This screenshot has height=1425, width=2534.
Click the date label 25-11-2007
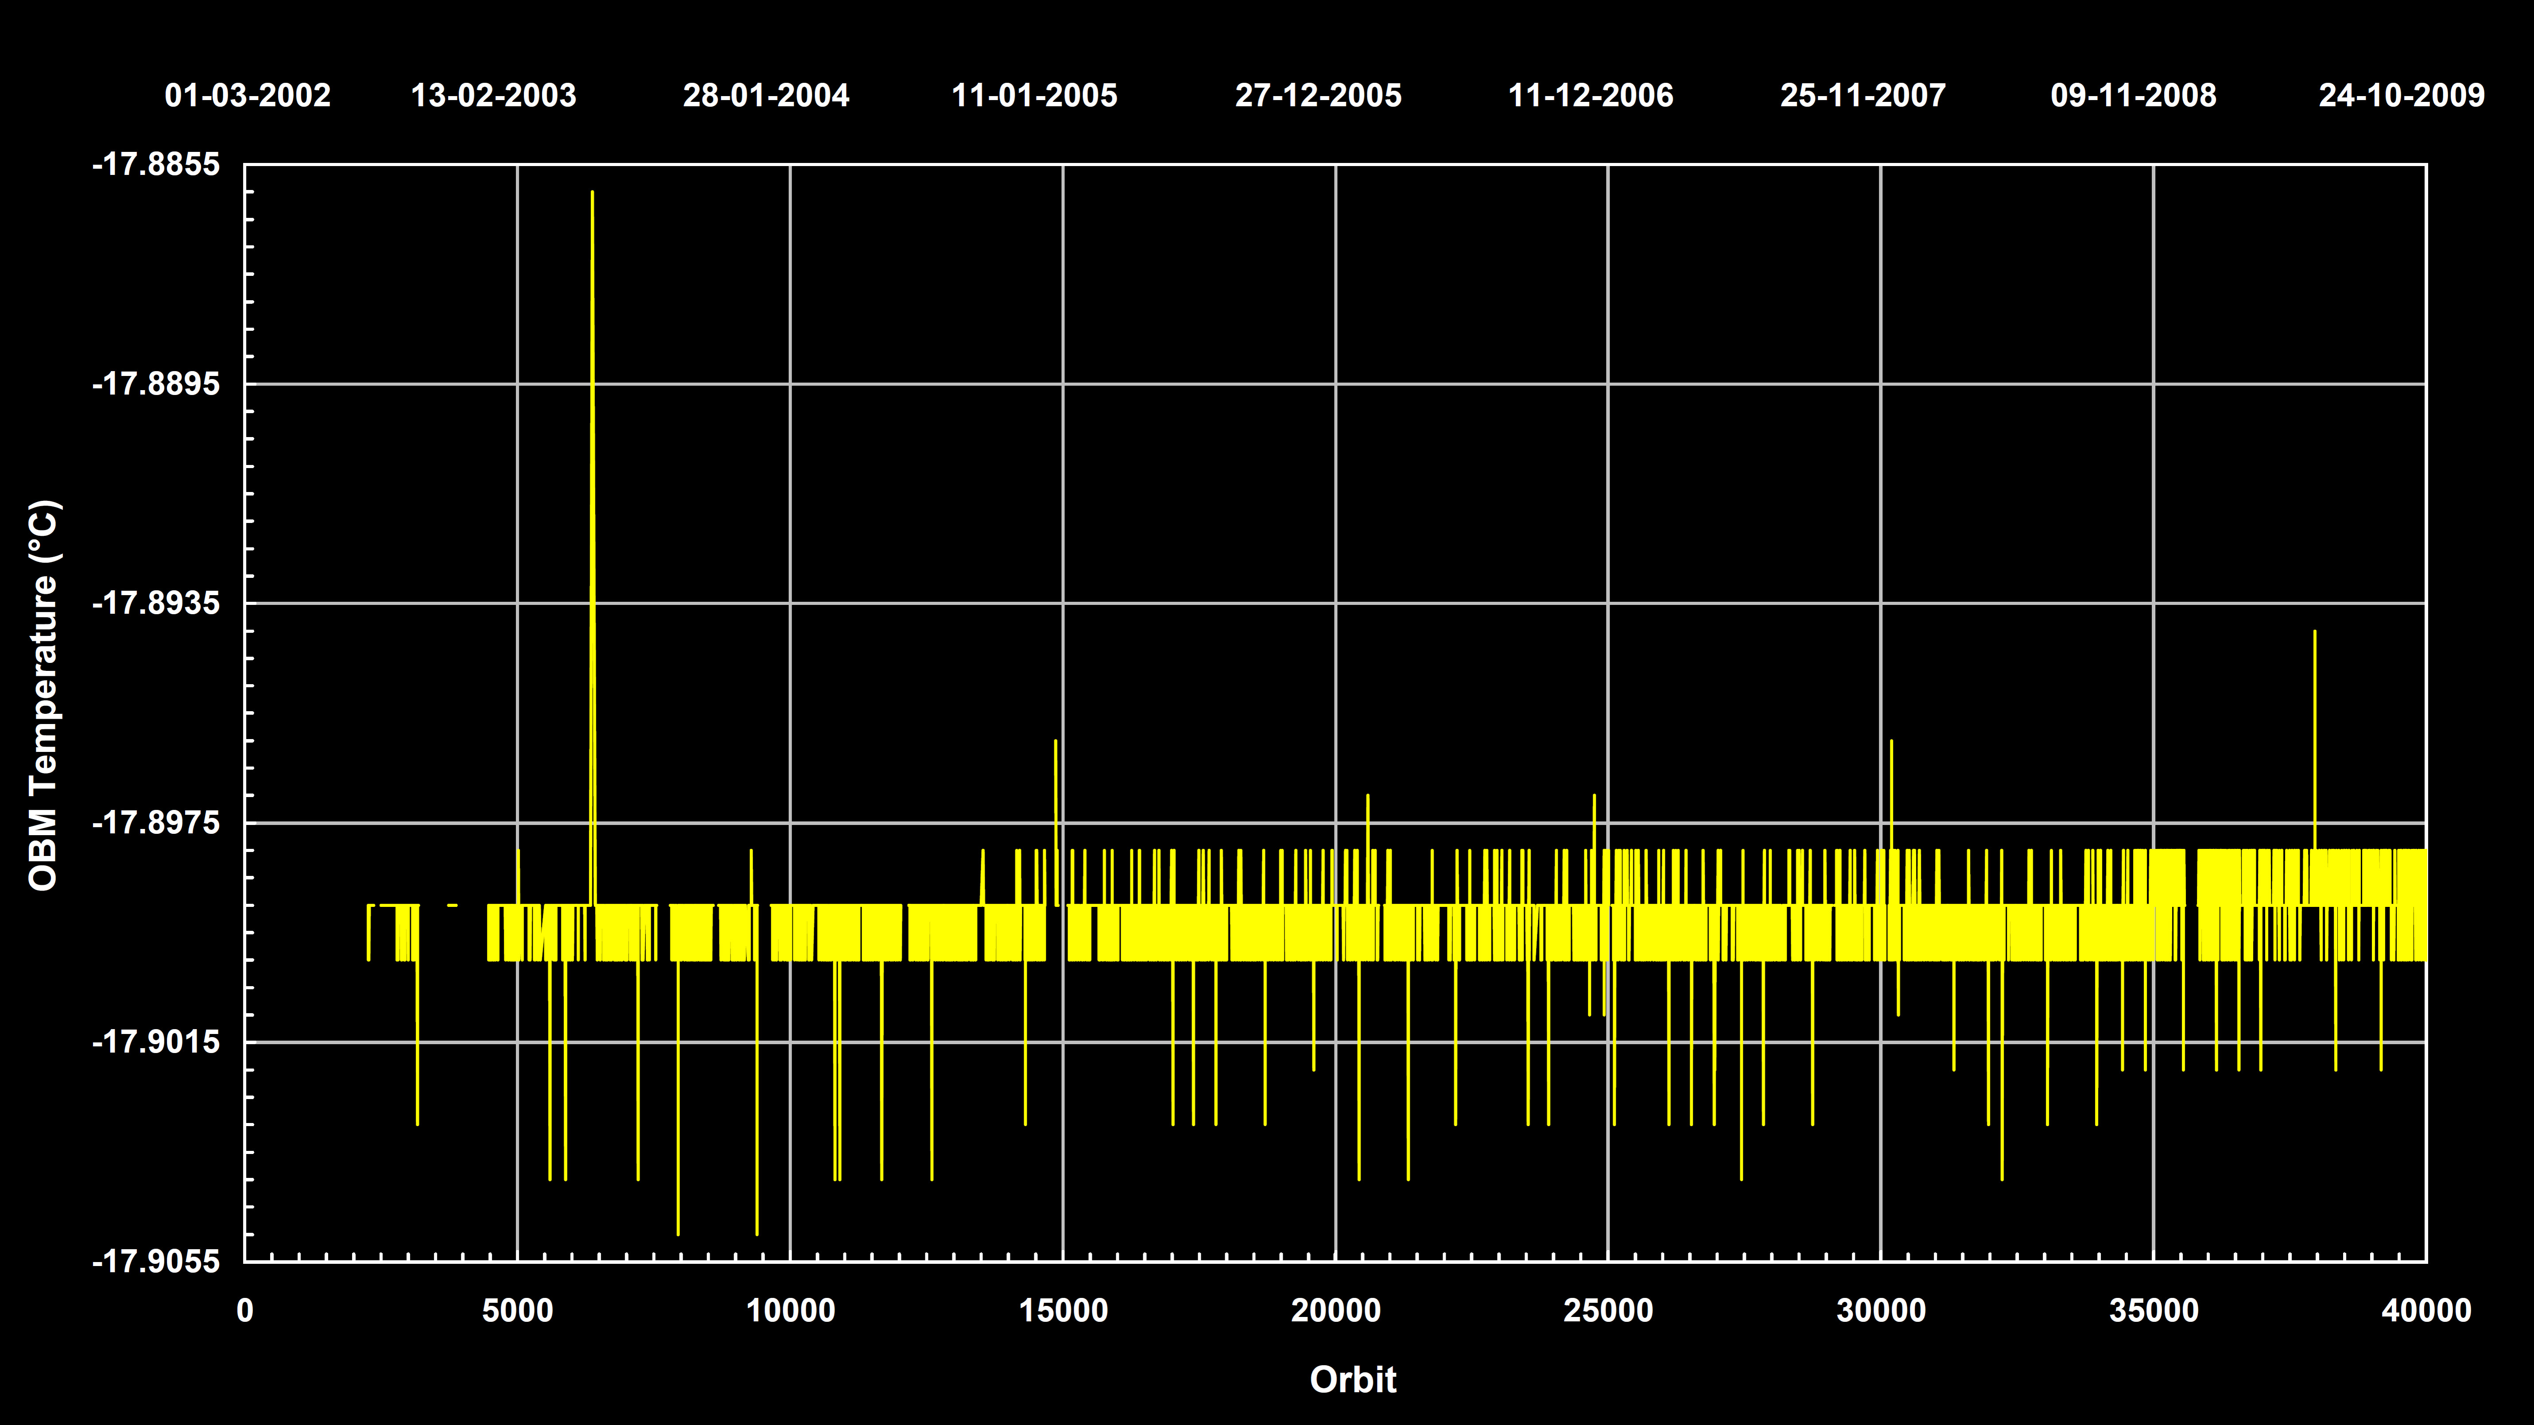point(1863,95)
